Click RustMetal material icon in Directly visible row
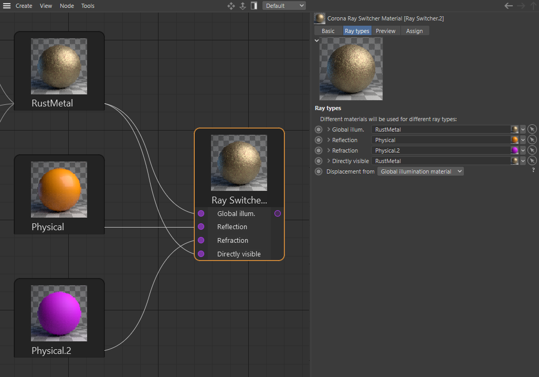 click(514, 160)
